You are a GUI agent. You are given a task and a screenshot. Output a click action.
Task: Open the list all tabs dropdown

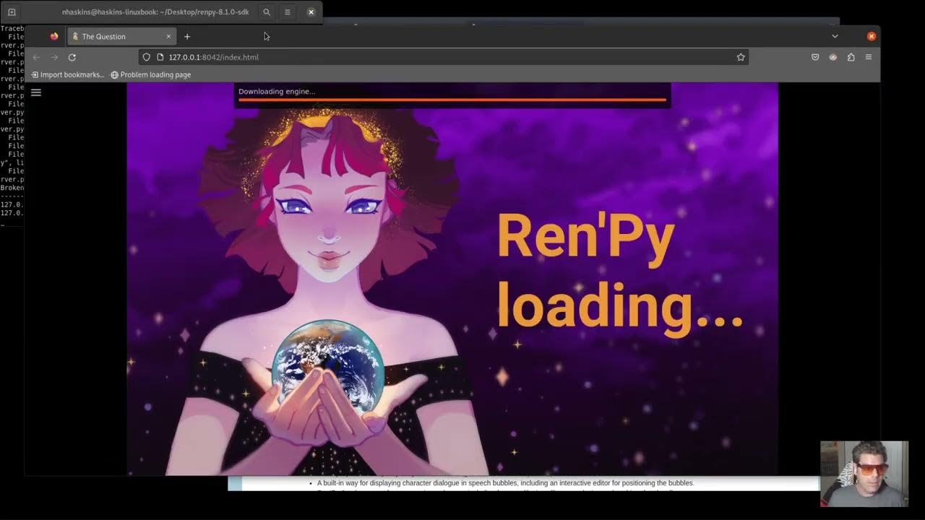[x=835, y=36]
